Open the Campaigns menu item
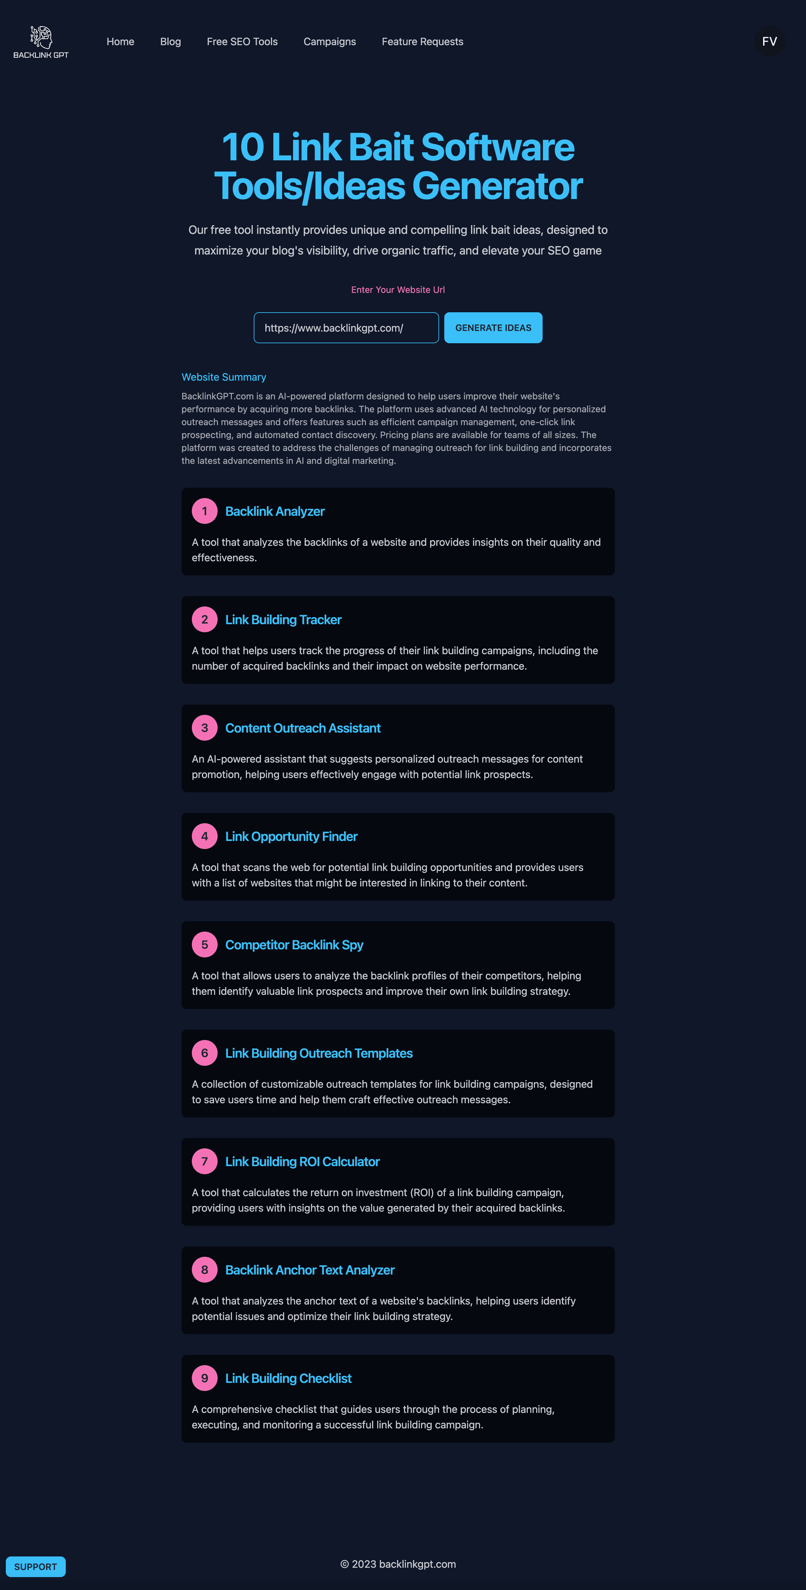The image size is (806, 1590). point(329,41)
